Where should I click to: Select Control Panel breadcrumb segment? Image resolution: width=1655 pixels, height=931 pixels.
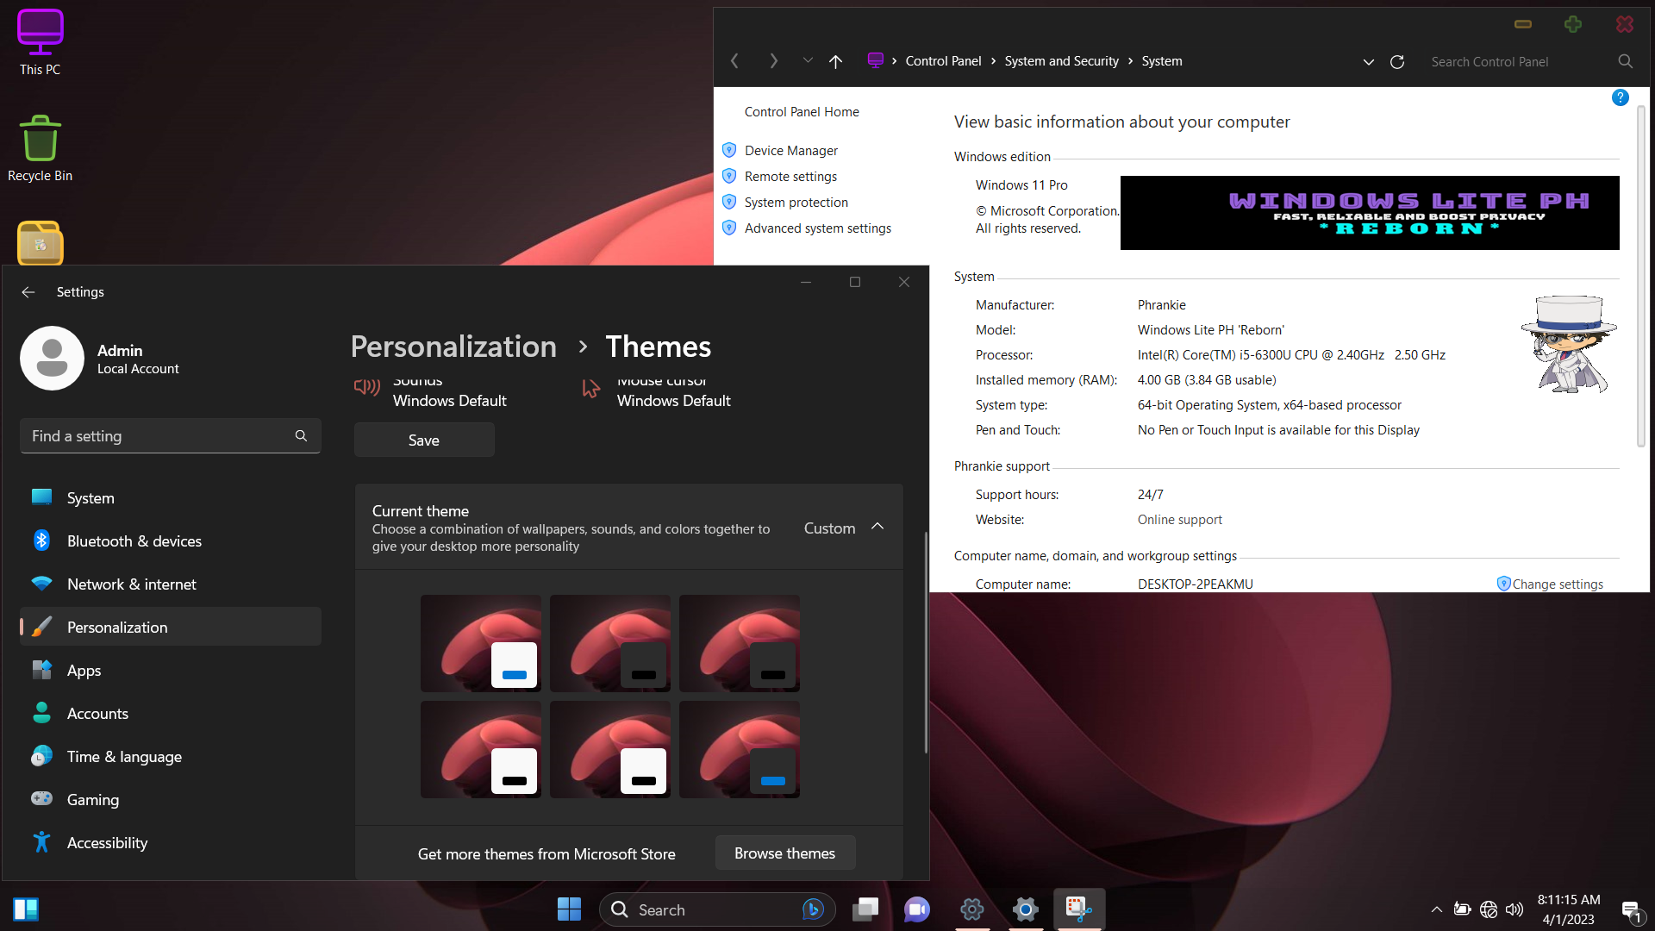click(x=943, y=61)
